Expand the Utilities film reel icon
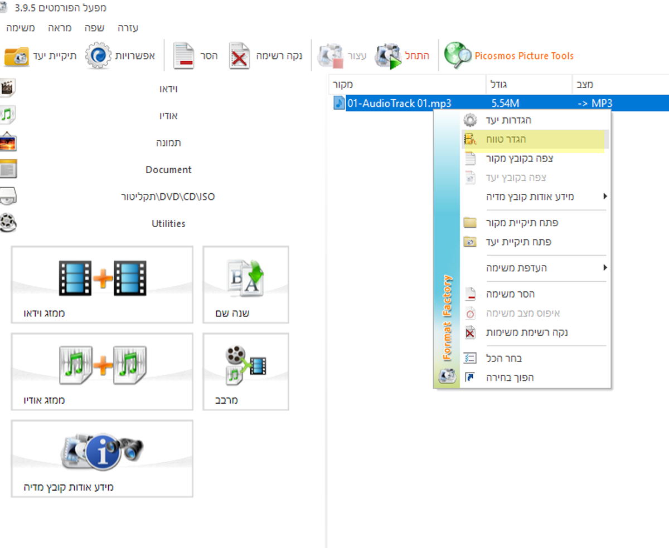Screen dimensions: 669x548 (x=8, y=223)
